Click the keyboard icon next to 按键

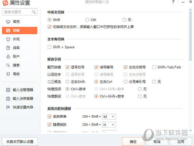[x=8, y=31]
